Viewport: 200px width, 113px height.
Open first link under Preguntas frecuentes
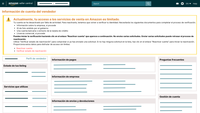[176, 65]
